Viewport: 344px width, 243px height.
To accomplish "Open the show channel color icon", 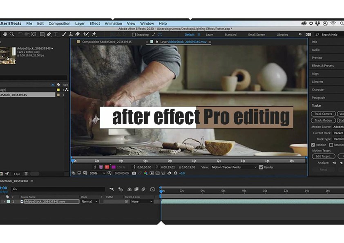I will point(146,173).
